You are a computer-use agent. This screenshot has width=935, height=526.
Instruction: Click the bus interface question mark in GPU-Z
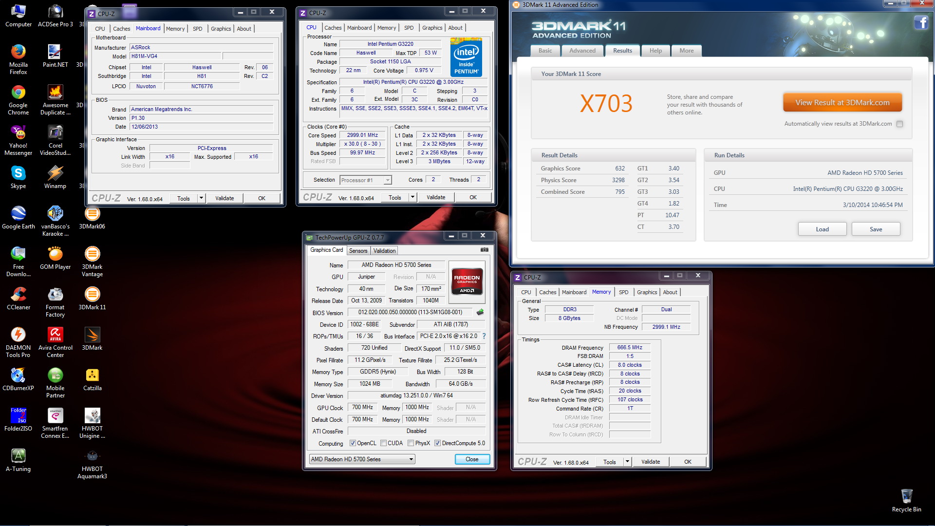pyautogui.click(x=484, y=336)
